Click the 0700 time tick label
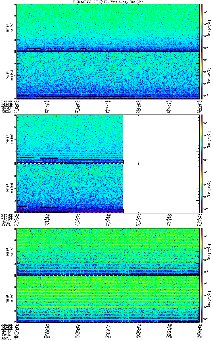 click(108, 337)
